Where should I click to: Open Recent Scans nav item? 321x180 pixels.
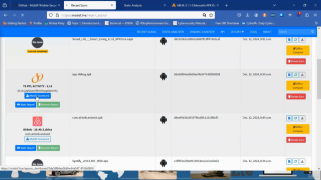pyautogui.click(x=146, y=32)
